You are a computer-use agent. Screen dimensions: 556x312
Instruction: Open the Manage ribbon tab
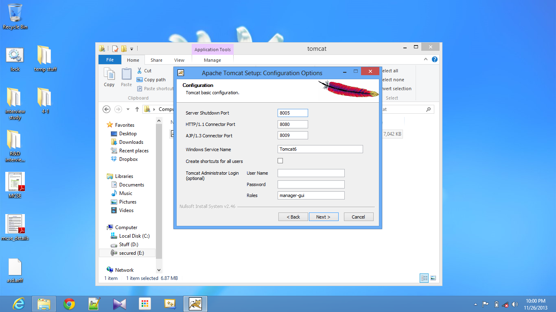[x=212, y=60]
